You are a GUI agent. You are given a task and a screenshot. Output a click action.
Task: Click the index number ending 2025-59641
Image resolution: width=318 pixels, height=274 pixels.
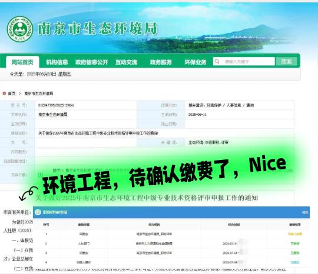point(57,105)
